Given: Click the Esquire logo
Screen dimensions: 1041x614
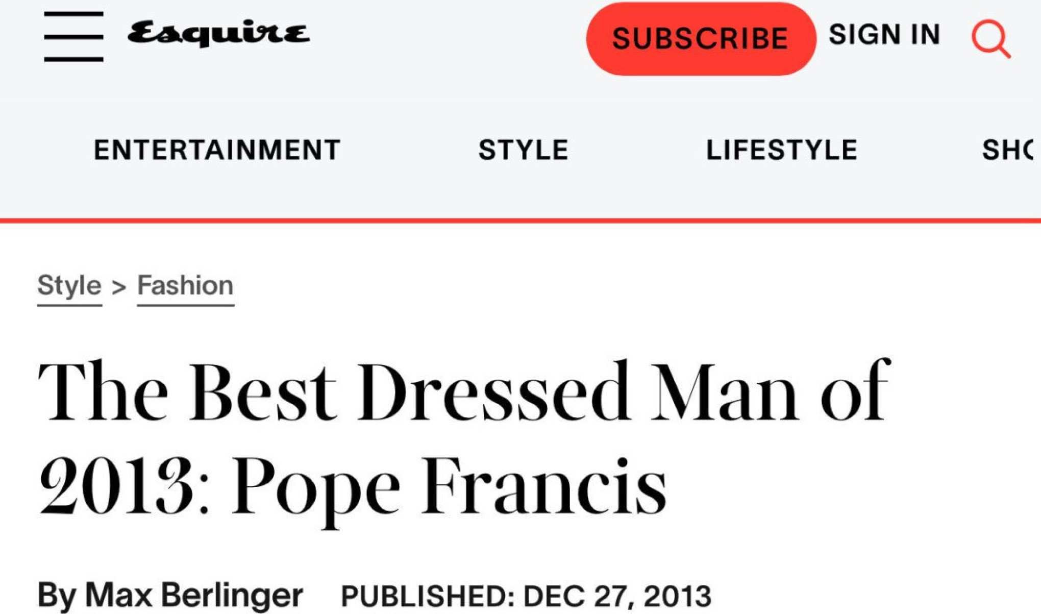Looking at the screenshot, I should point(218,34).
